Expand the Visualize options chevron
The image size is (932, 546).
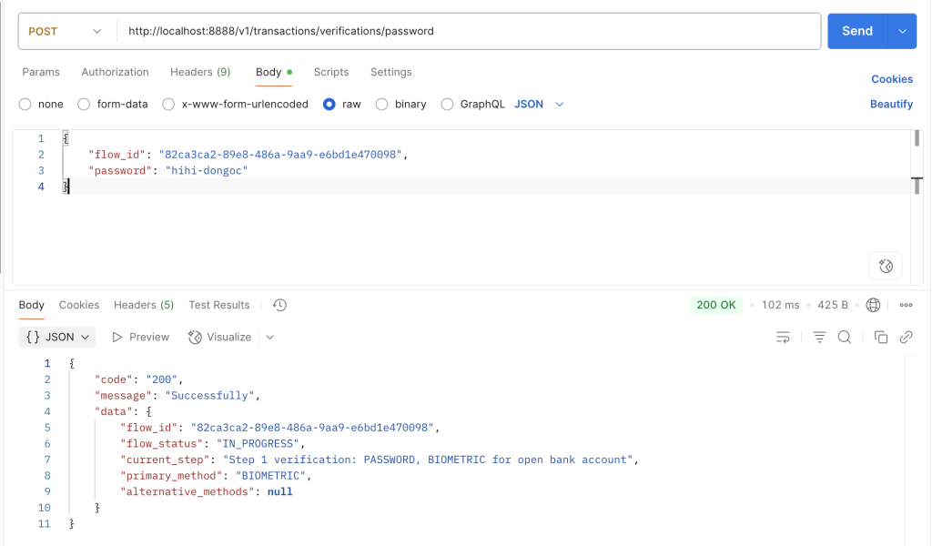coord(269,337)
